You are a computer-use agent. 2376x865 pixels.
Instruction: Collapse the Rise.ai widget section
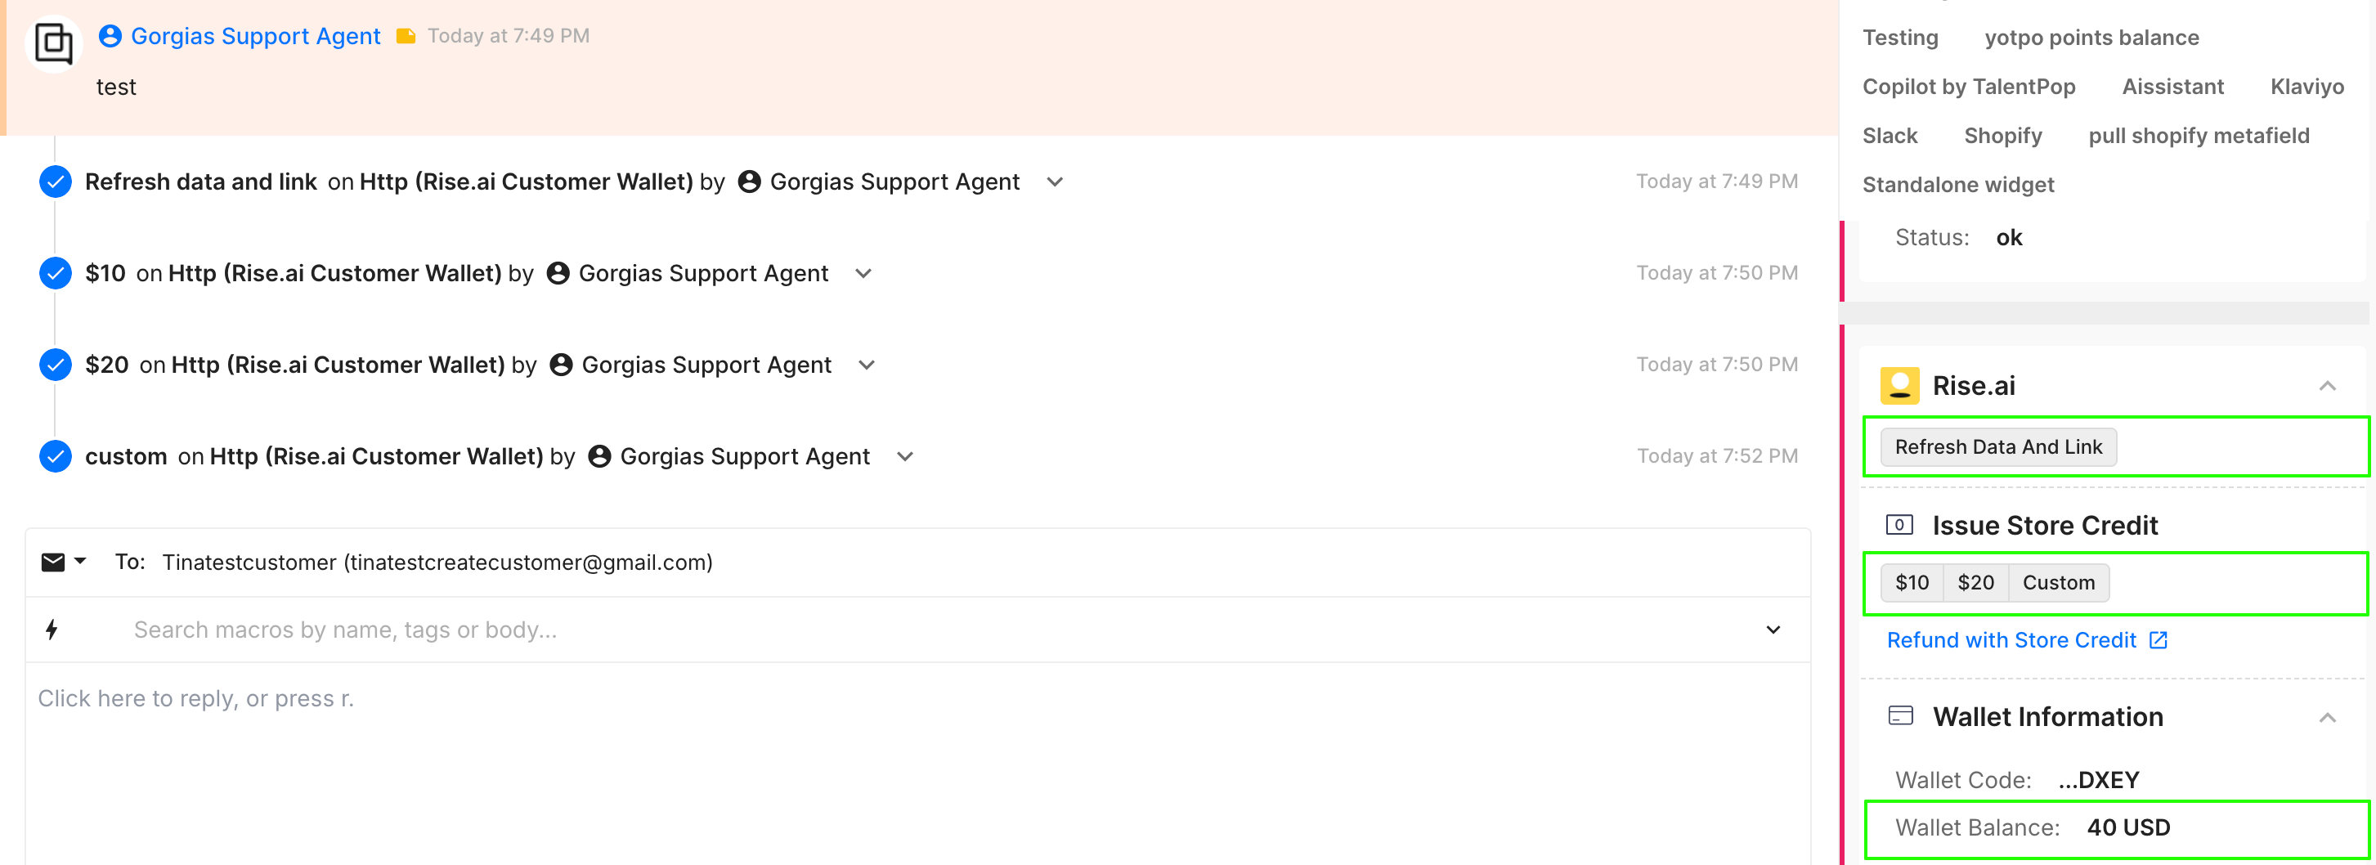[x=2327, y=385]
